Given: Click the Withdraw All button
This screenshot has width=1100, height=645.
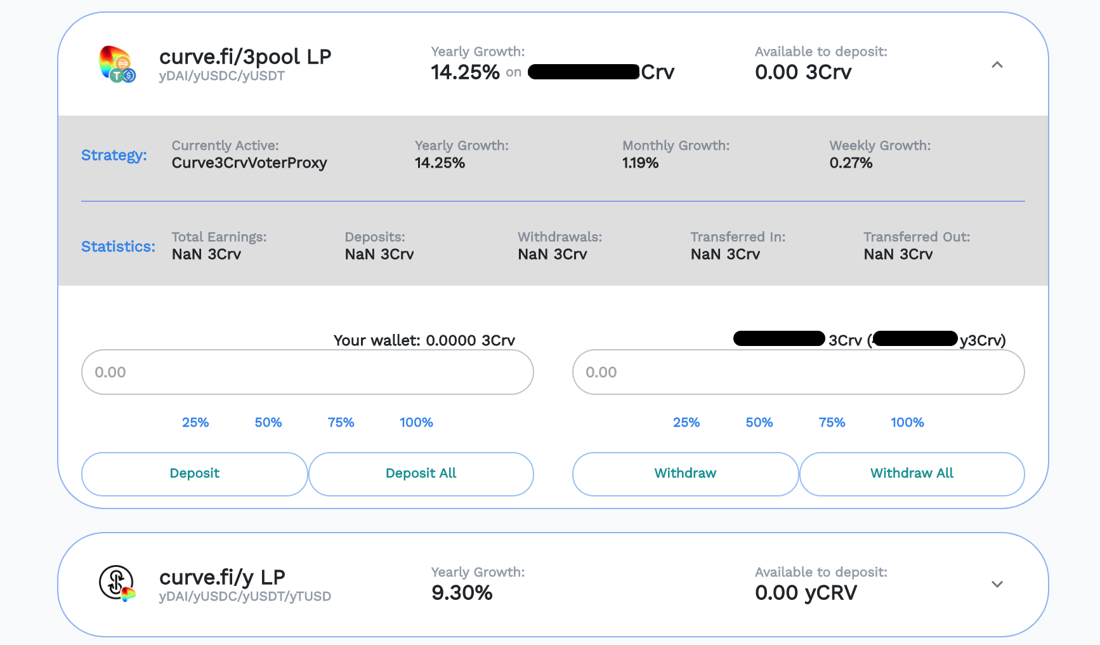Looking at the screenshot, I should click(912, 474).
